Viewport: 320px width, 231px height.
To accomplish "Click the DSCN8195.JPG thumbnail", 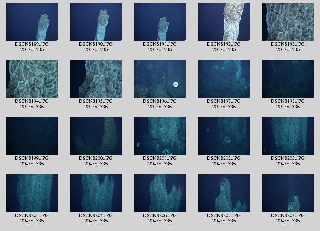I will point(96,79).
